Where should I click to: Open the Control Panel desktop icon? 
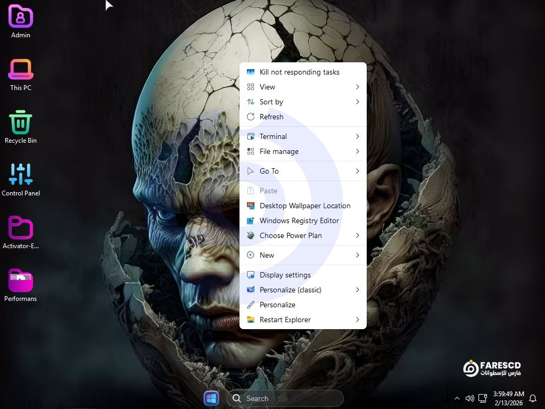pyautogui.click(x=21, y=175)
